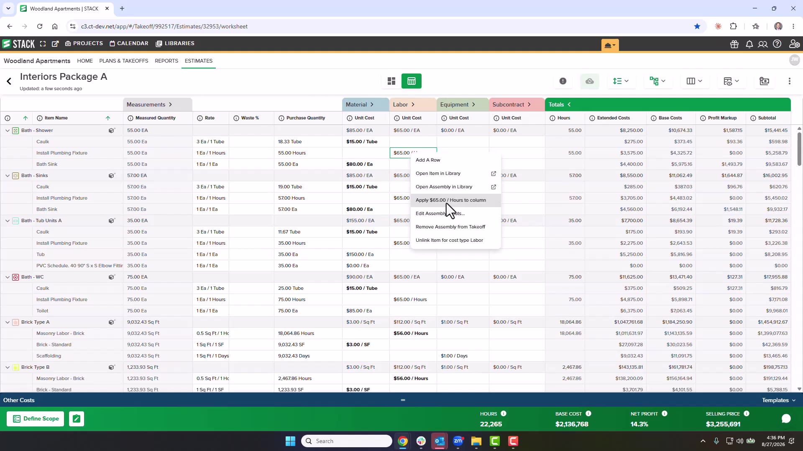Image resolution: width=803 pixels, height=451 pixels.
Task: Open the Reports tab
Action: tap(166, 61)
